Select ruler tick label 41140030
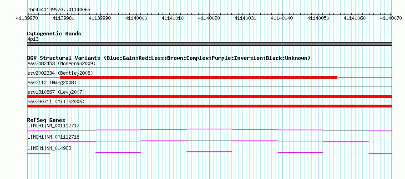The height and width of the screenshot is (179, 405). pos(245,18)
